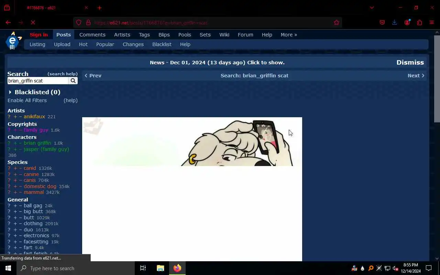Open the Windows Start menu
Viewport: 440px width, 275px height.
(8, 268)
